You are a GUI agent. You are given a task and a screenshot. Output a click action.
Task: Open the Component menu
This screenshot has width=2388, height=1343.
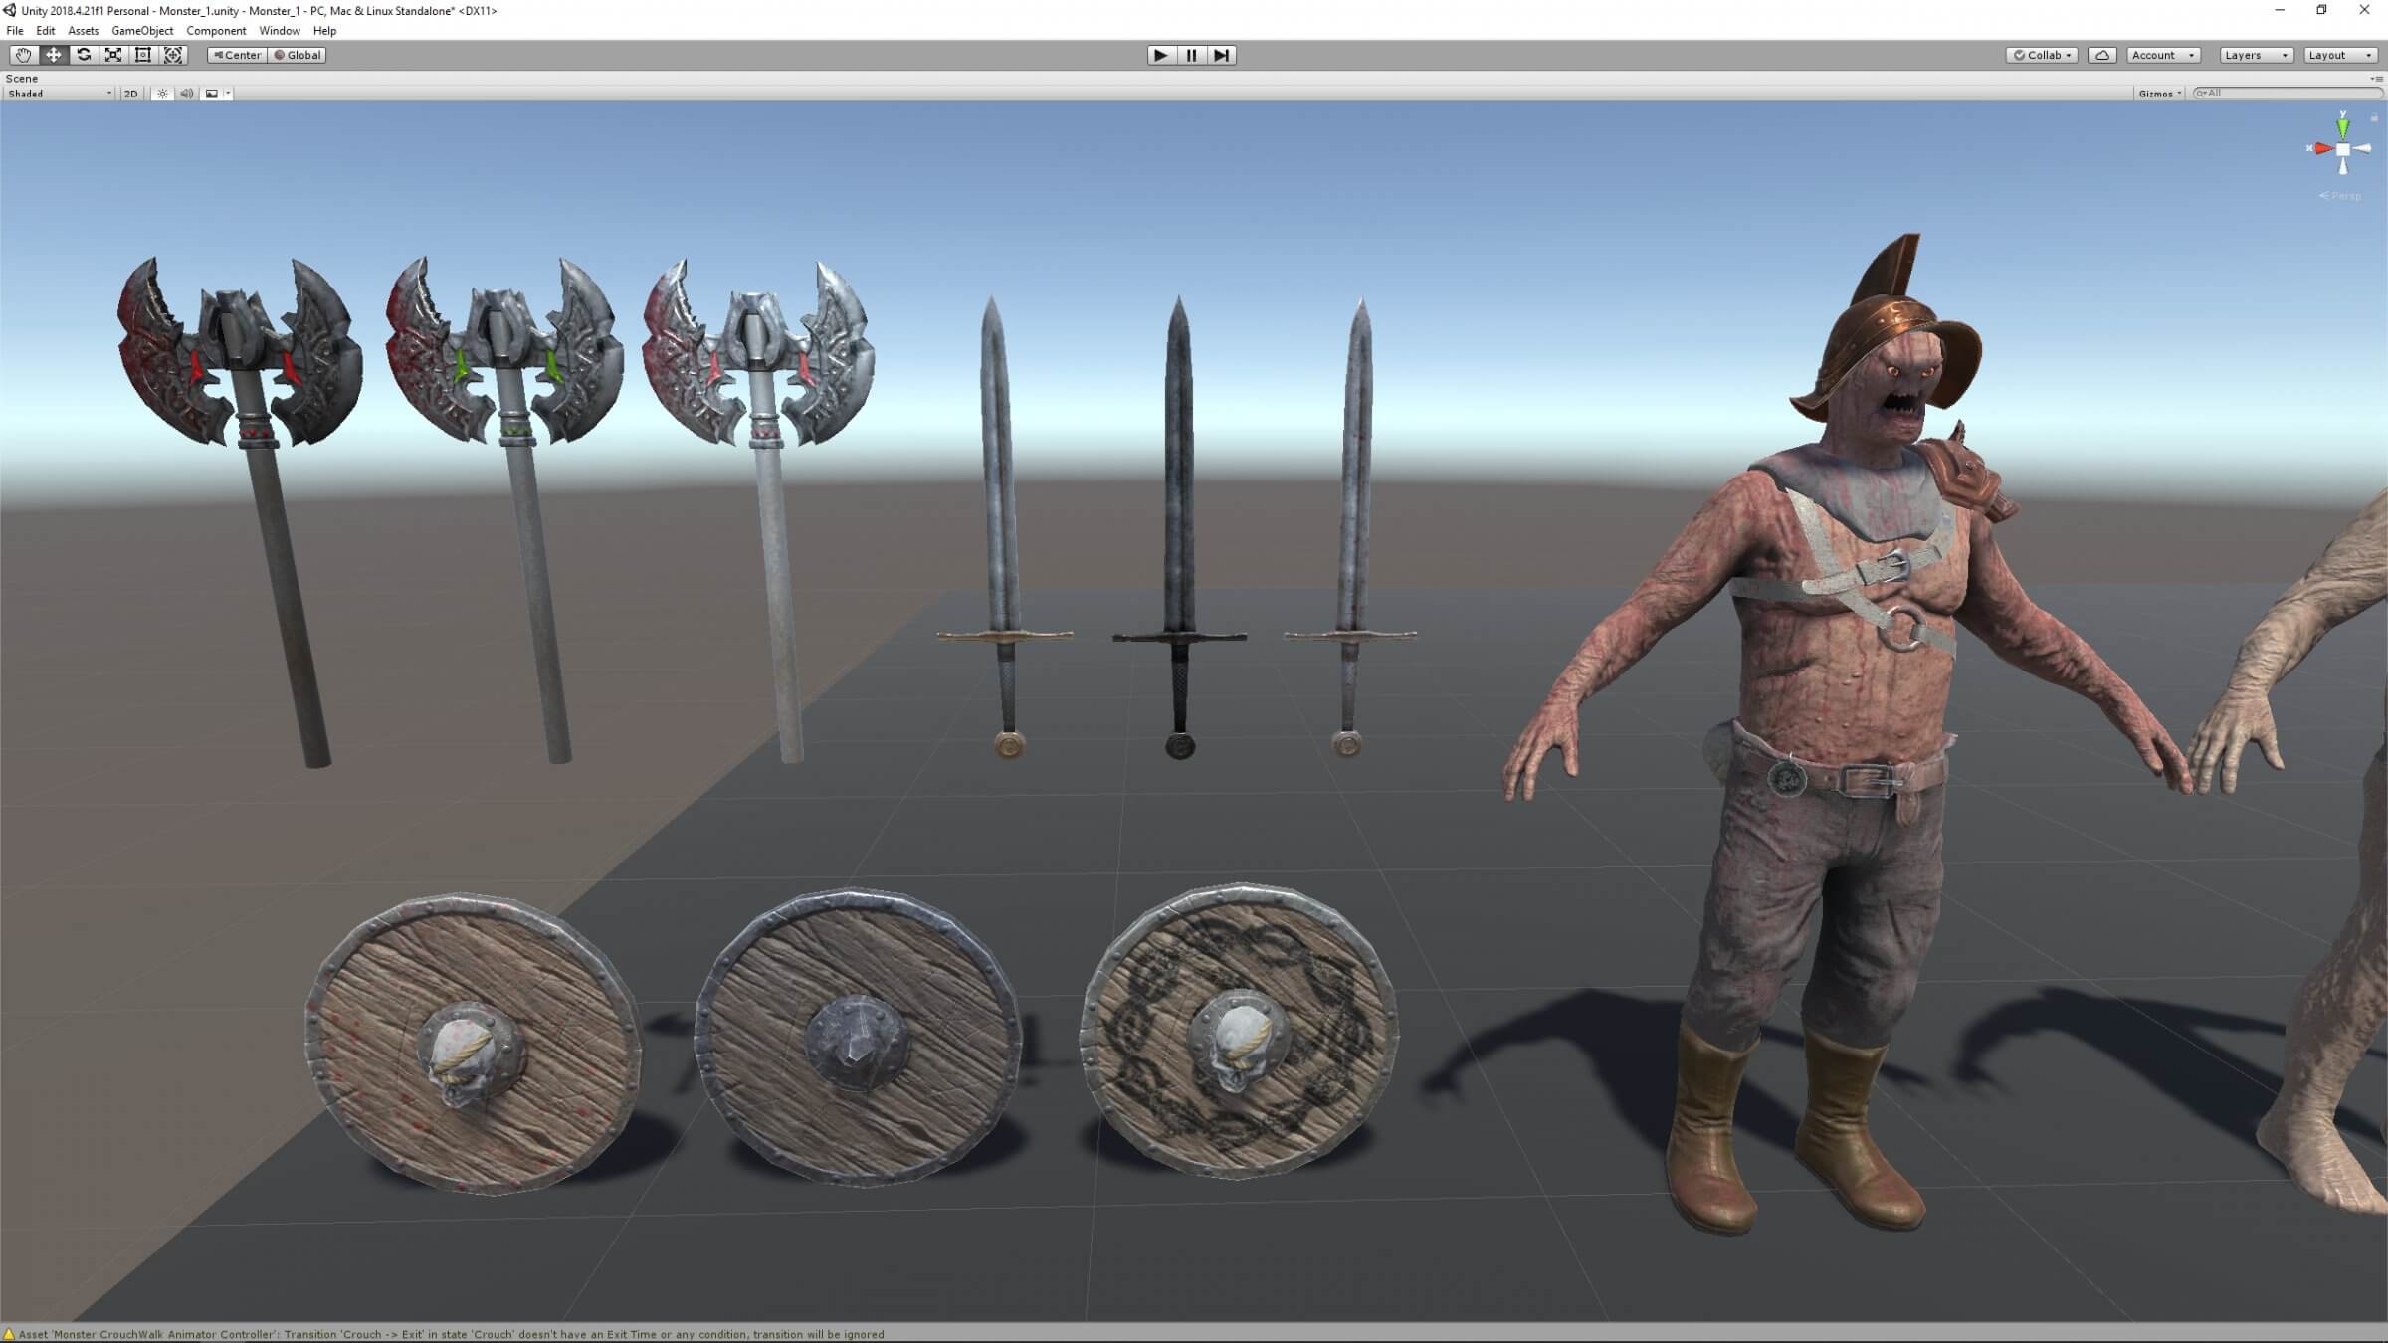(x=216, y=31)
